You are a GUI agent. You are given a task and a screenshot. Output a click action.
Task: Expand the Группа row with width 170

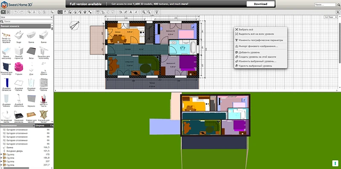(x=2, y=155)
